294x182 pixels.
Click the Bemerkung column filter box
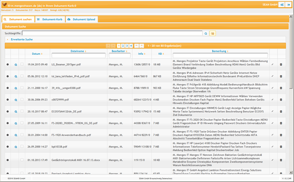[220, 56]
